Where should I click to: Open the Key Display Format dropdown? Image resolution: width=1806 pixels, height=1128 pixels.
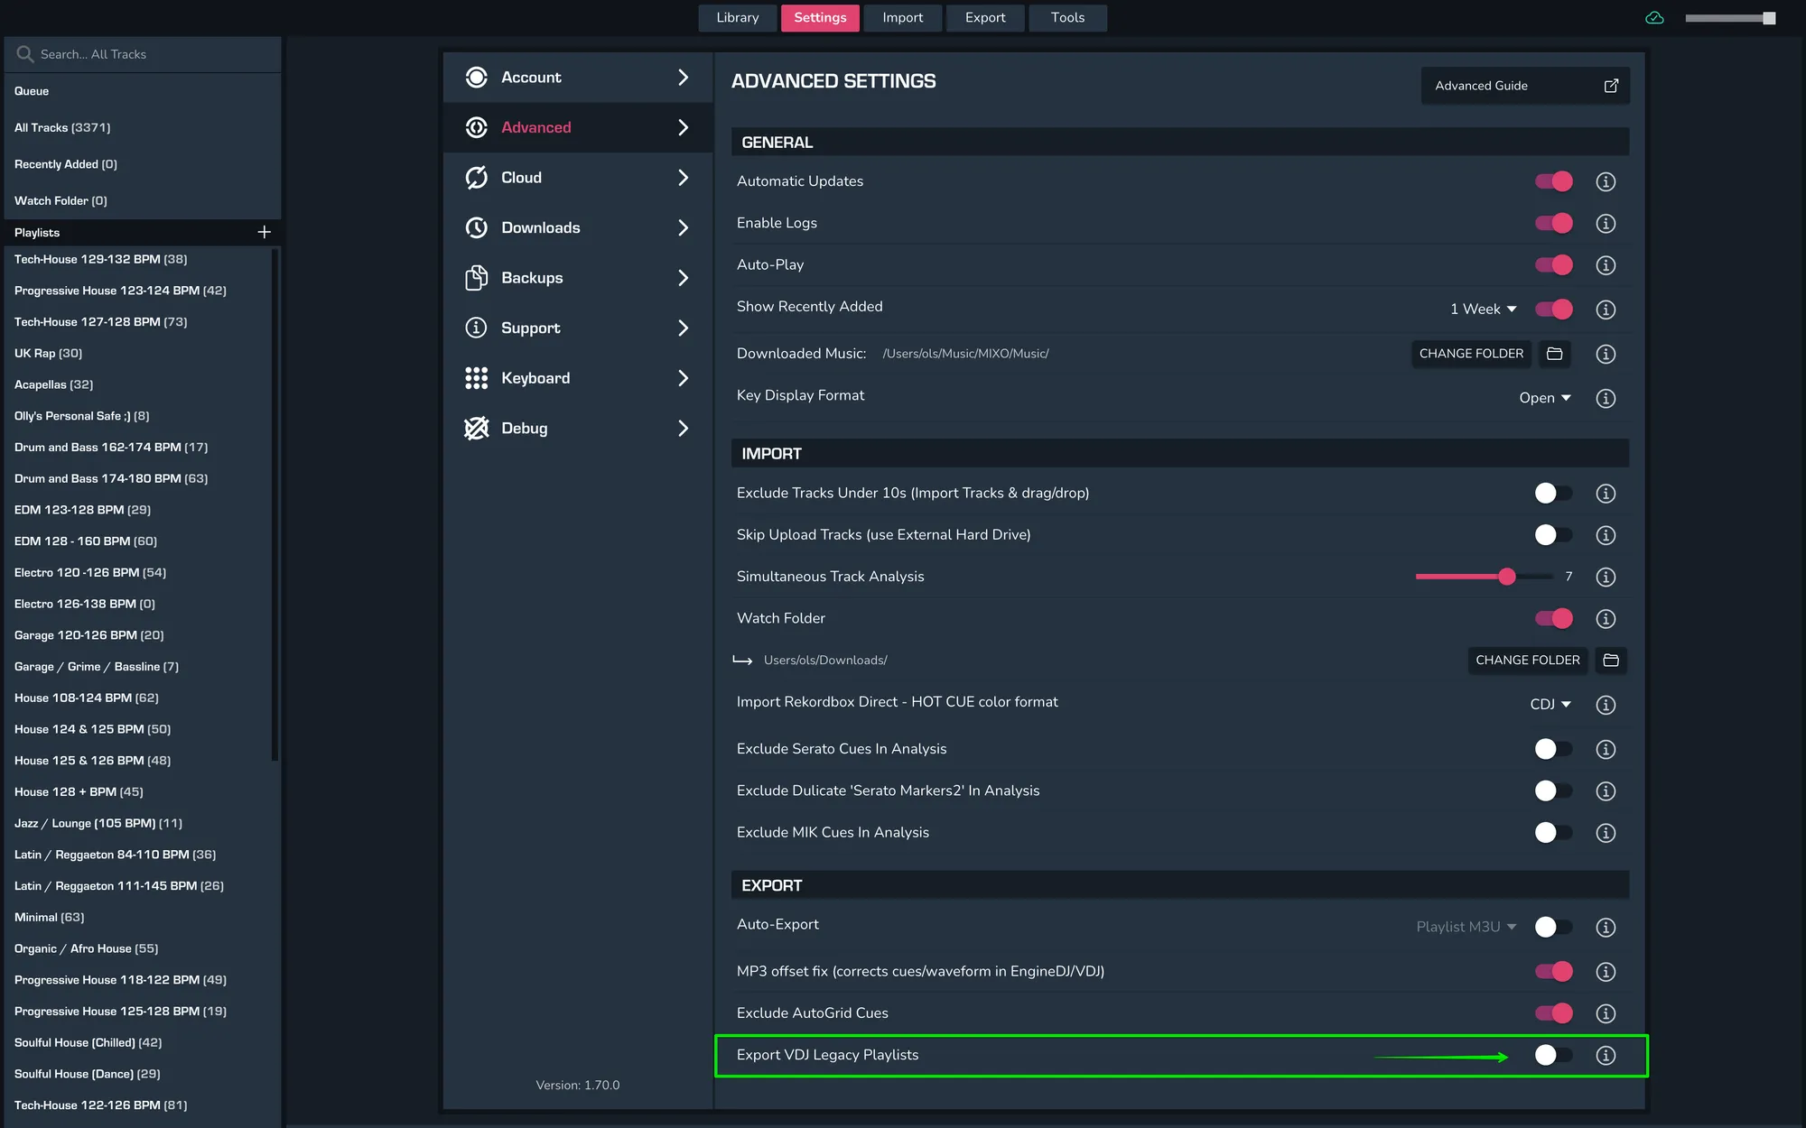pyautogui.click(x=1545, y=397)
